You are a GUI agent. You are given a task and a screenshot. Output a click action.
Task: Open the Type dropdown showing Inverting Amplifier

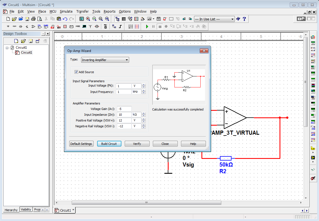click(x=105, y=60)
